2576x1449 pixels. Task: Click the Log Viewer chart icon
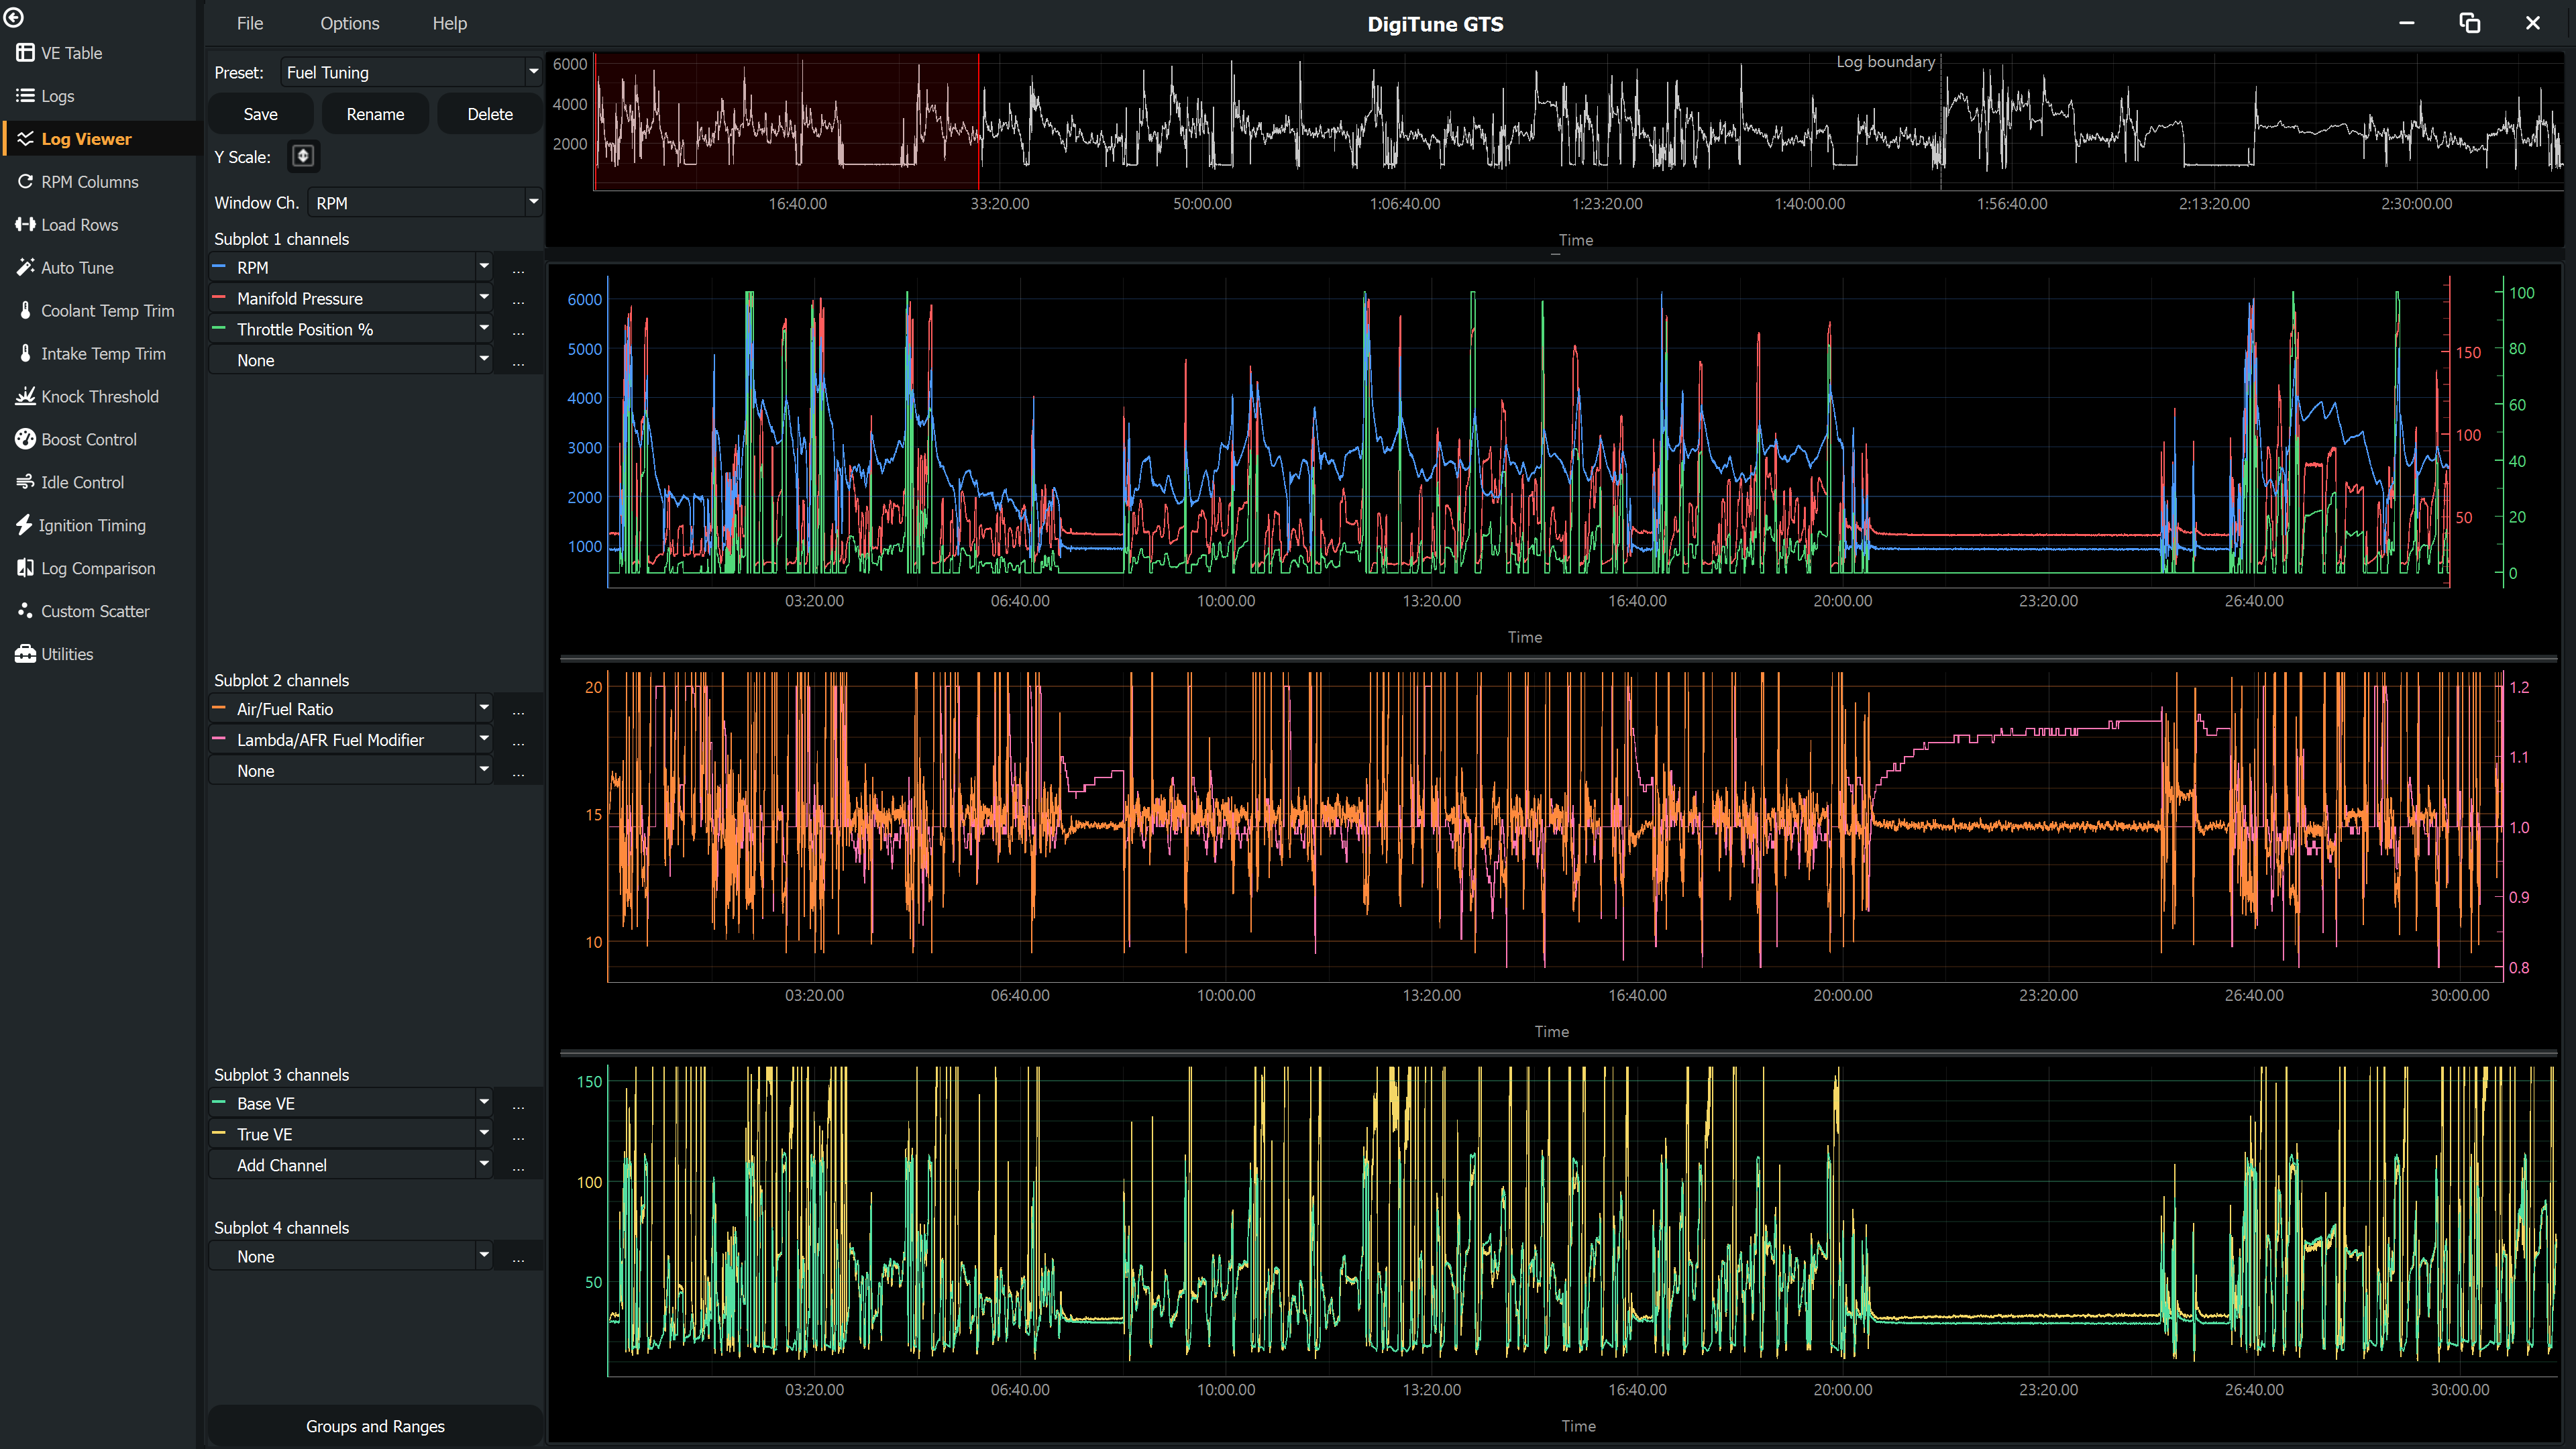[x=25, y=139]
